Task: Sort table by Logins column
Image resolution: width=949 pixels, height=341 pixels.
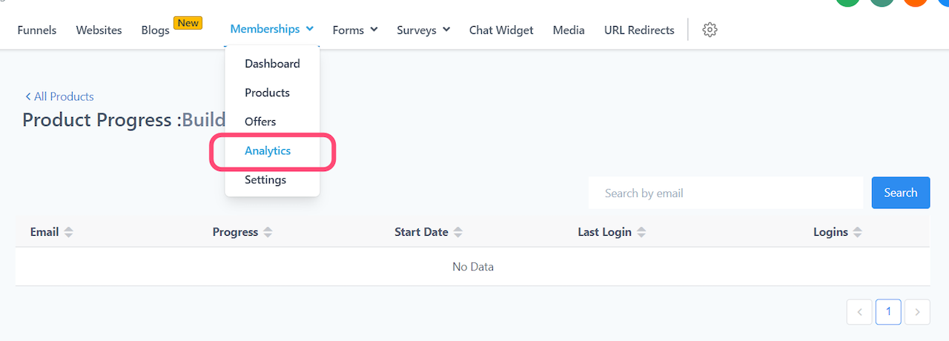Action: pos(857,232)
